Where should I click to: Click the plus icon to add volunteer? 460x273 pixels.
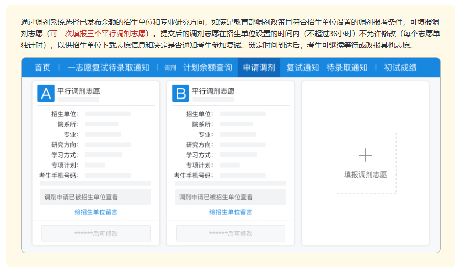pos(365,155)
